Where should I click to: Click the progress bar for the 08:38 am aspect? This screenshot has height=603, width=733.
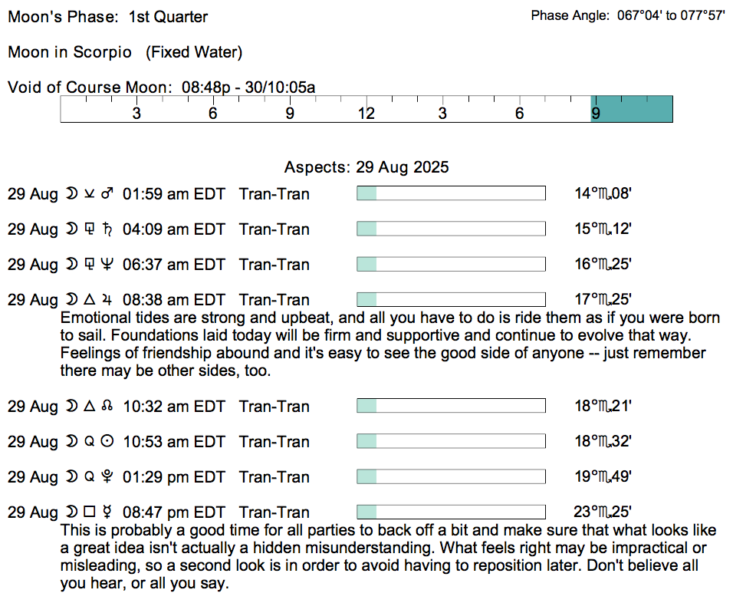(x=451, y=300)
